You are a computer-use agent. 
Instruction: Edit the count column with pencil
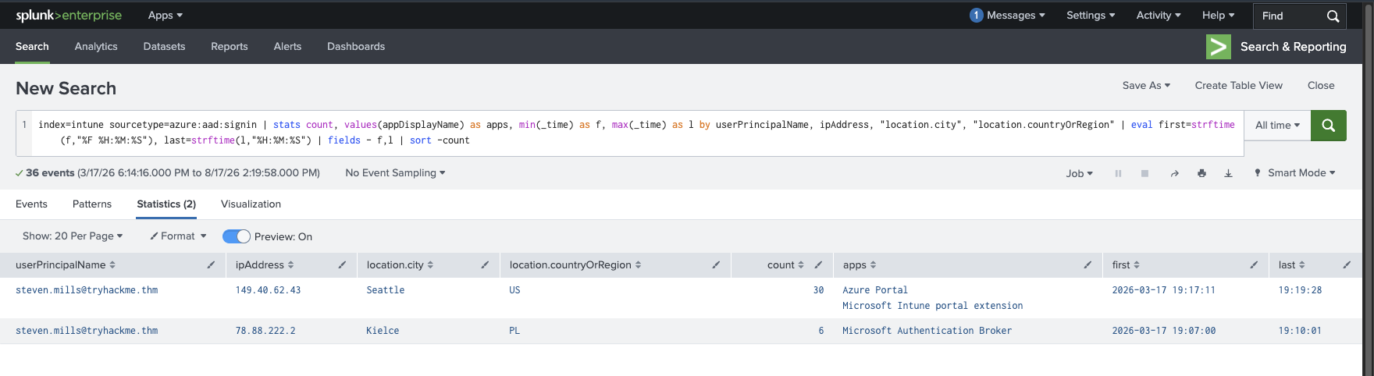(x=818, y=265)
